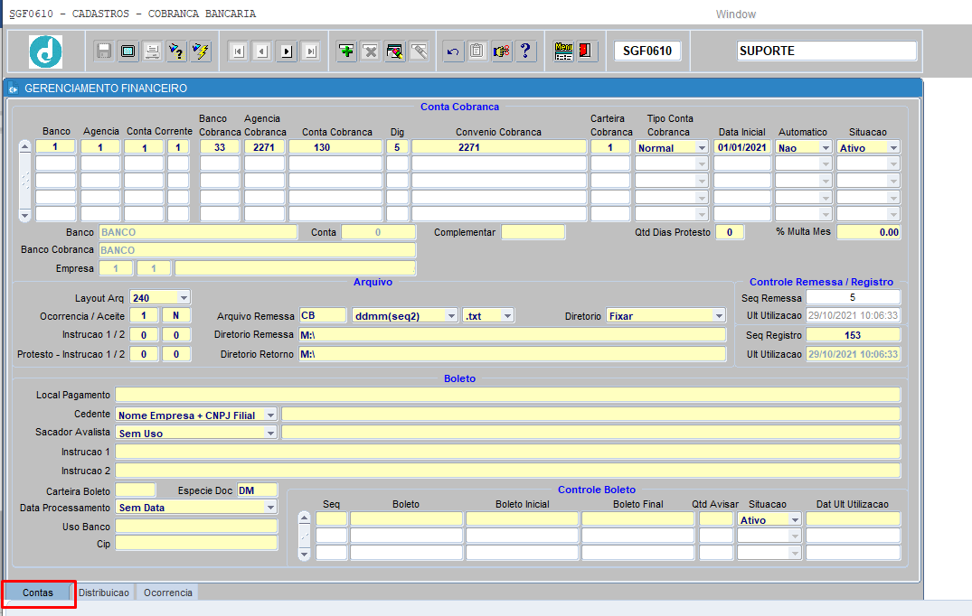The image size is (972, 616).
Task: Undo with the curved arrow icon
Action: 453,51
